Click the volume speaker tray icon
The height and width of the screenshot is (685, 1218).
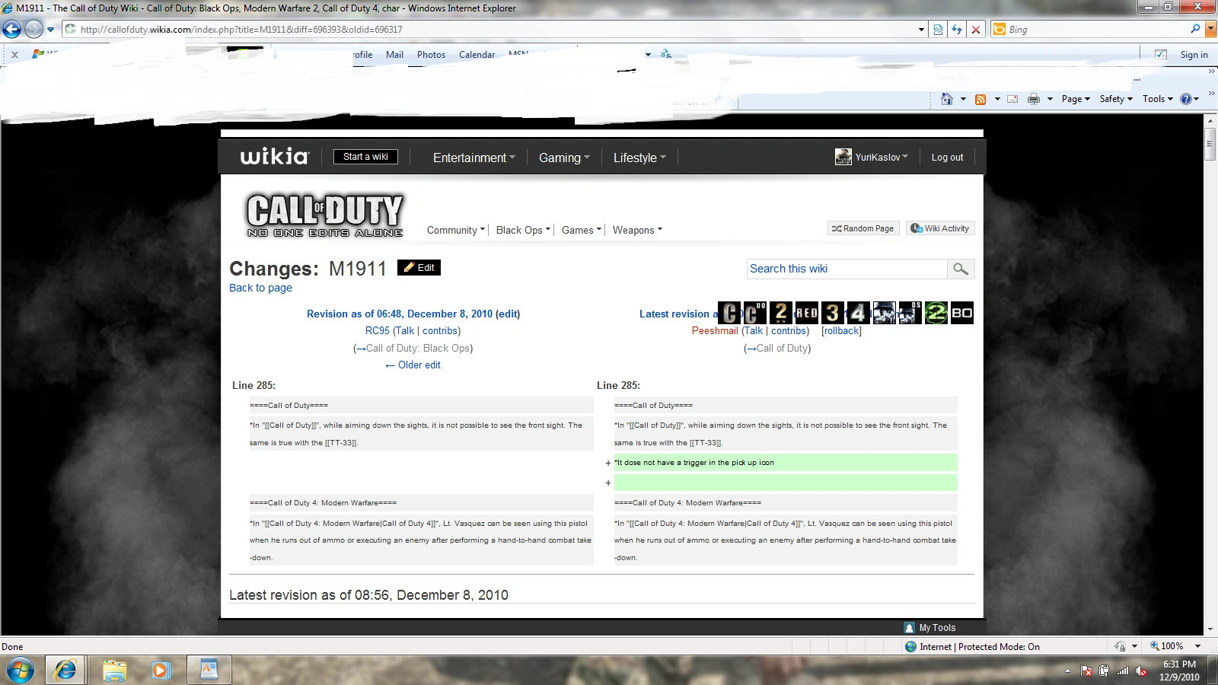(1140, 671)
